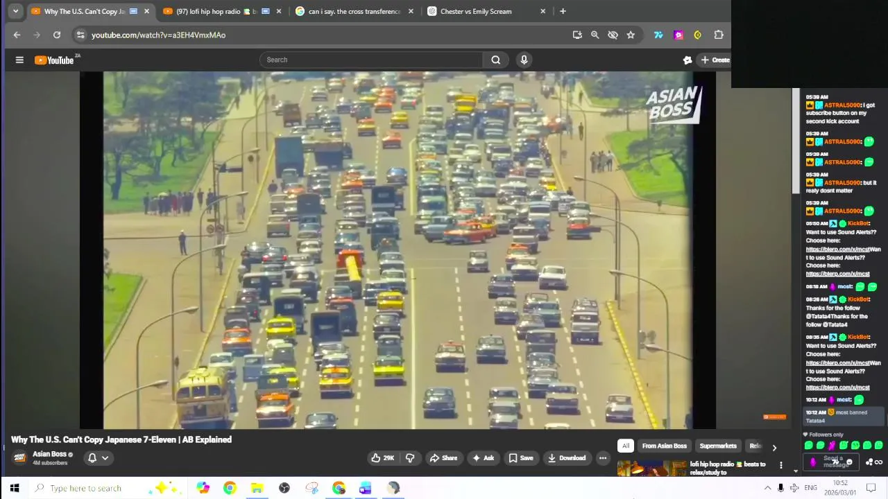The height and width of the screenshot is (499, 888).
Task: Click the purple extension icon in toolbar
Action: 678,35
